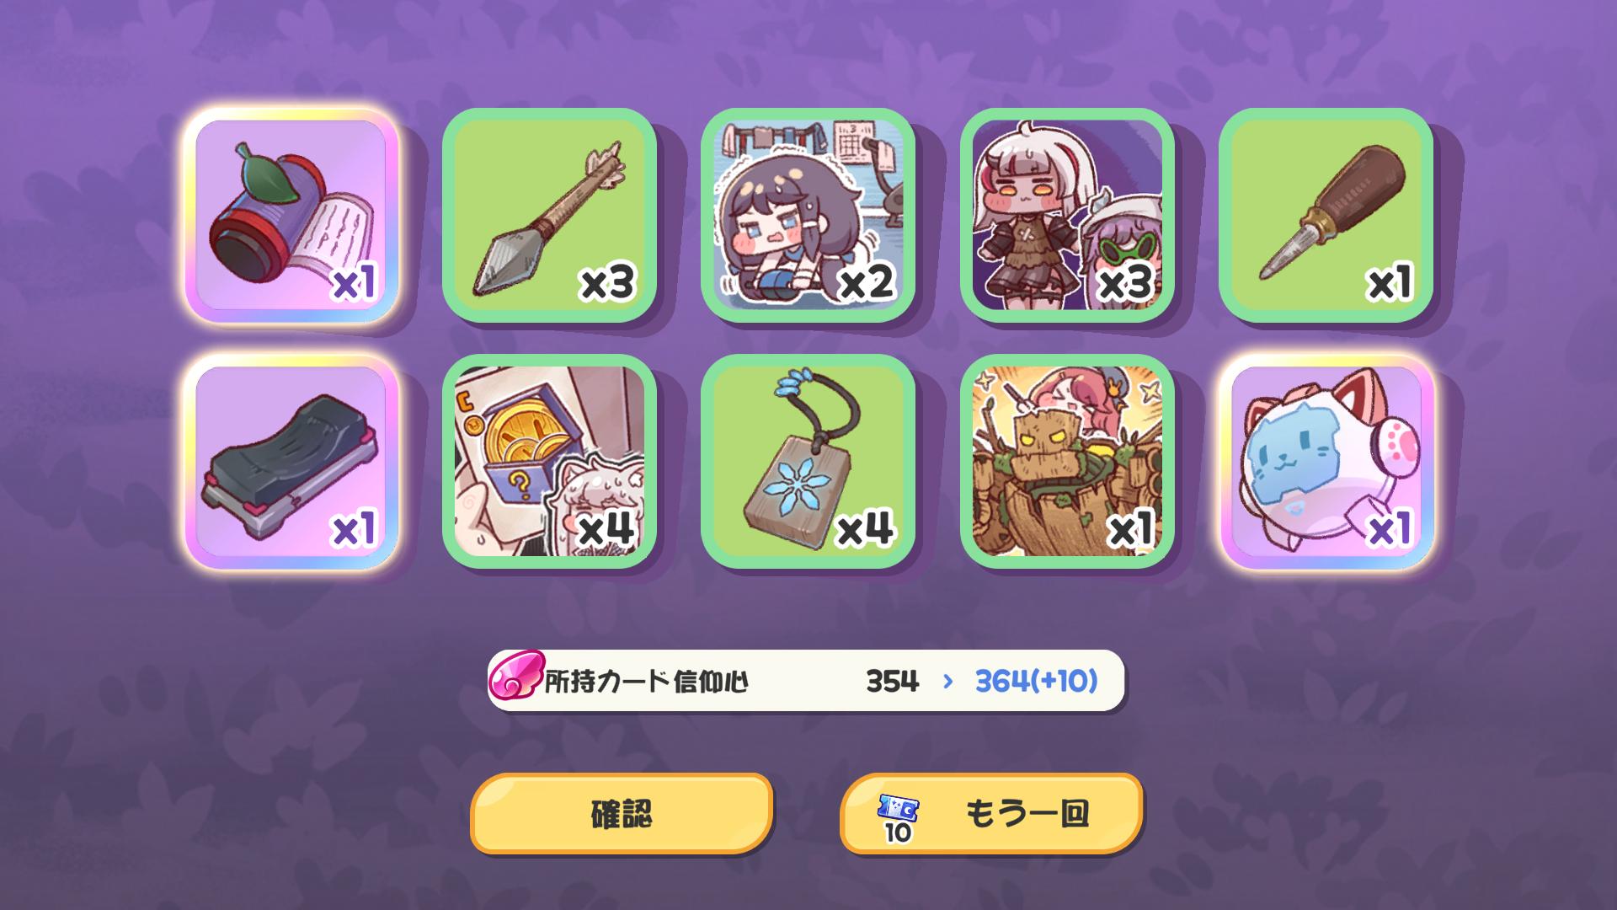The width and height of the screenshot is (1617, 910).
Task: Click the 364(+10) updated faith value
Action: (x=1036, y=681)
